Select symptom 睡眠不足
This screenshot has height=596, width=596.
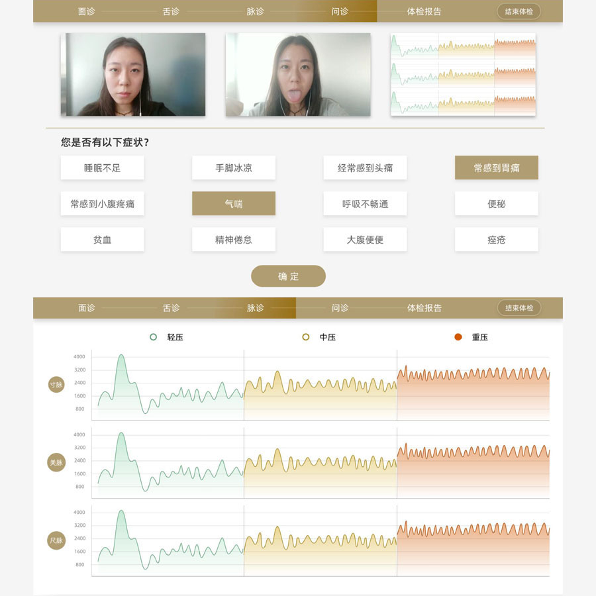tap(102, 168)
